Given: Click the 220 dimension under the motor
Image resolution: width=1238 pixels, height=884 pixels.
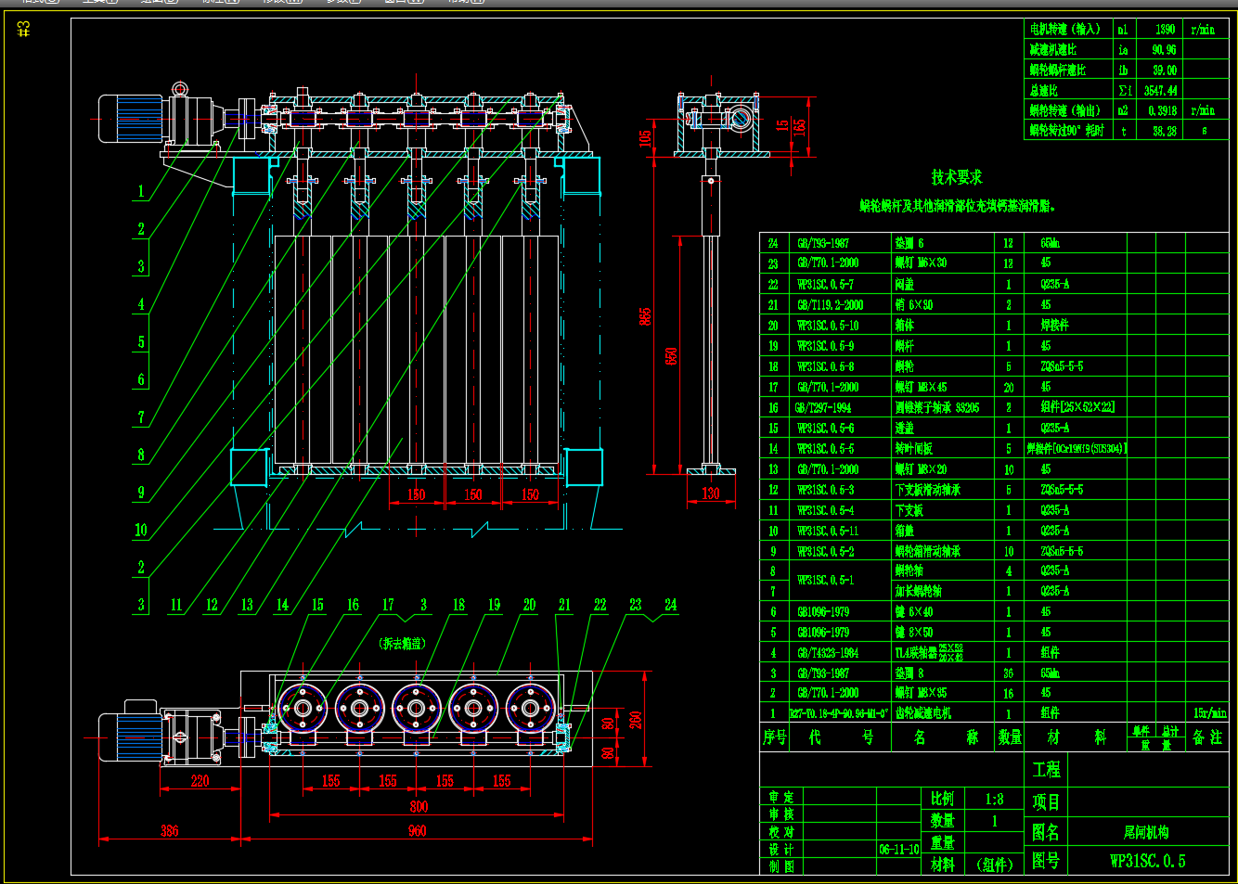Looking at the screenshot, I should pyautogui.click(x=200, y=781).
